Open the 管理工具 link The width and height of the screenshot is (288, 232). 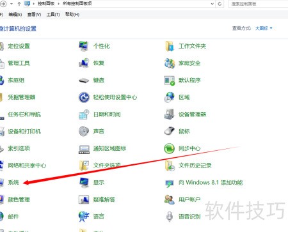point(19,63)
